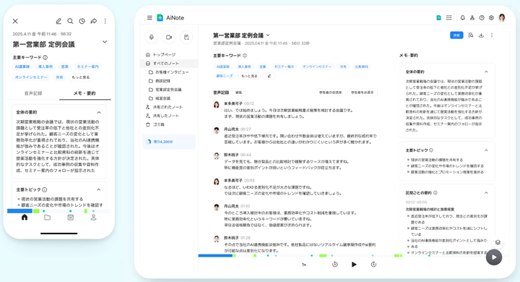The width and height of the screenshot is (520, 282).
Task: Open the desktop note three-dot menu
Action: [x=492, y=35]
